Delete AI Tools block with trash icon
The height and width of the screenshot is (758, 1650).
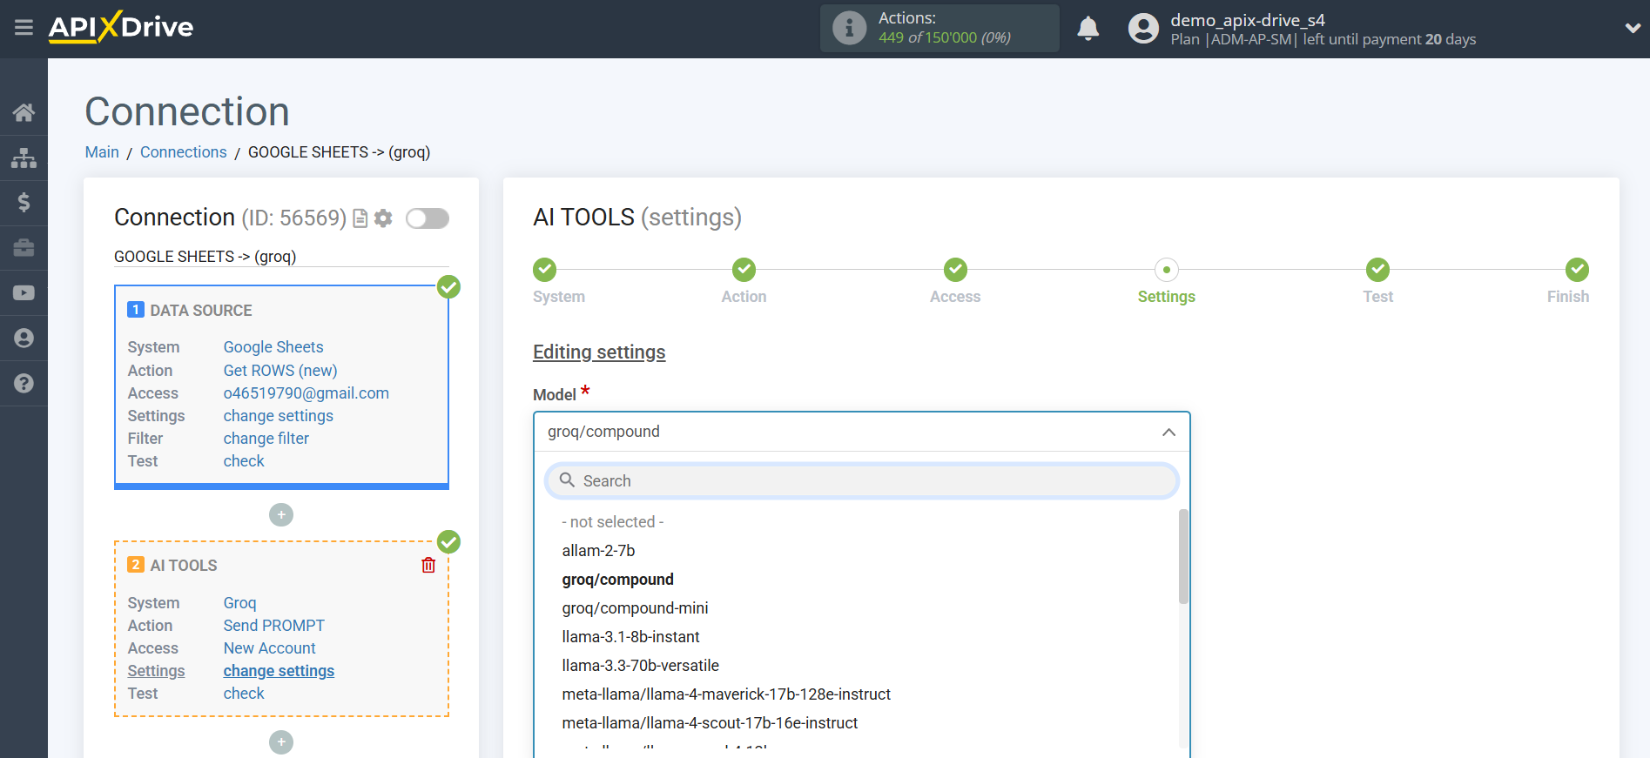[428, 566]
